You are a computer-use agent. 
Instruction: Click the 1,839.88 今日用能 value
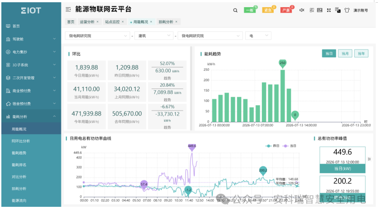87,67
